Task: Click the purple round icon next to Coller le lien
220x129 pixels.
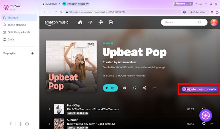Action: [212, 12]
